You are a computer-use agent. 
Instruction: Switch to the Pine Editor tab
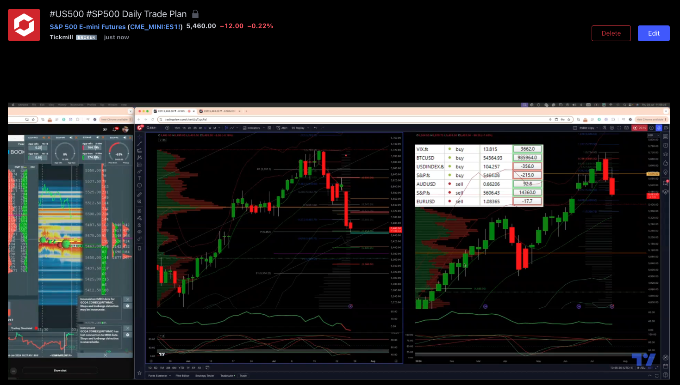[182, 376]
